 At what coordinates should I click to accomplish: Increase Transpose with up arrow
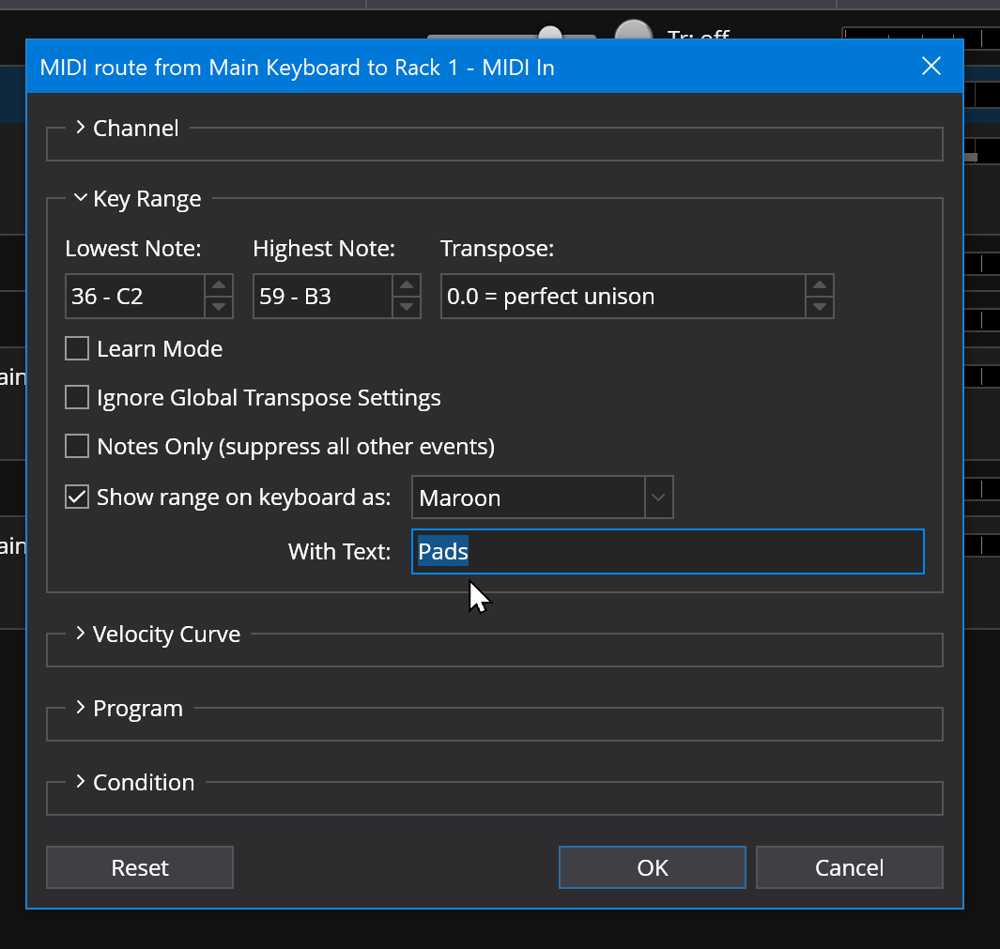click(x=820, y=285)
